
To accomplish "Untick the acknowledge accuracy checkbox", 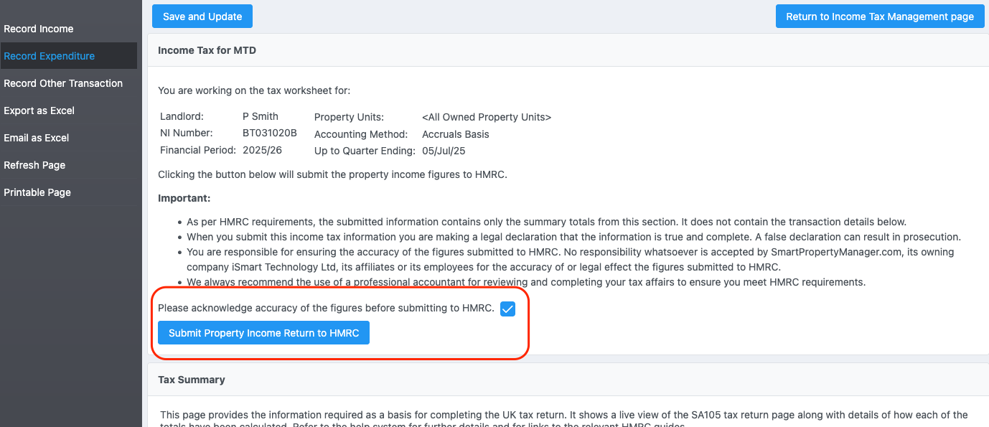I will (x=507, y=309).
